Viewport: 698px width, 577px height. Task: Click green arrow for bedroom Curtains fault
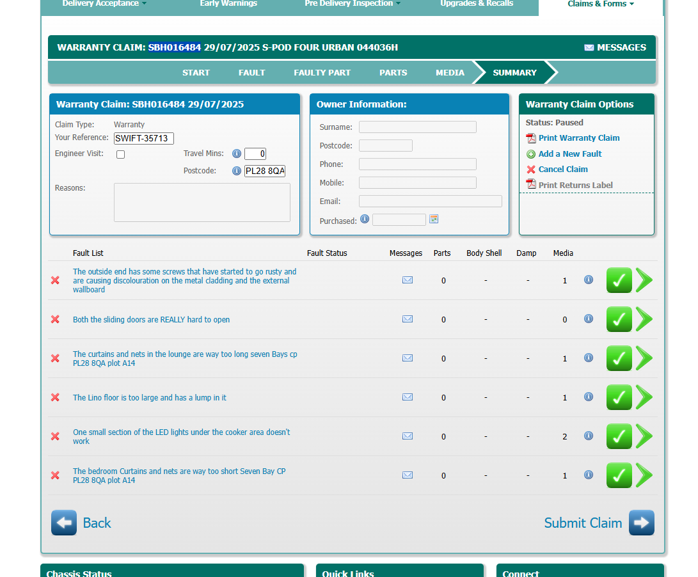click(x=644, y=475)
